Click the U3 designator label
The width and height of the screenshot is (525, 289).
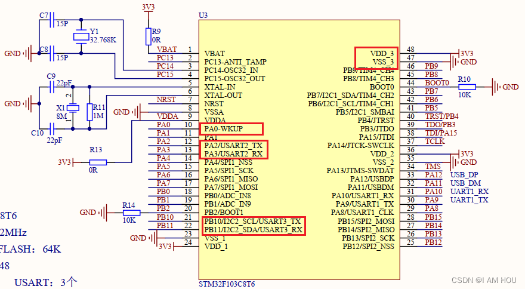coord(203,16)
